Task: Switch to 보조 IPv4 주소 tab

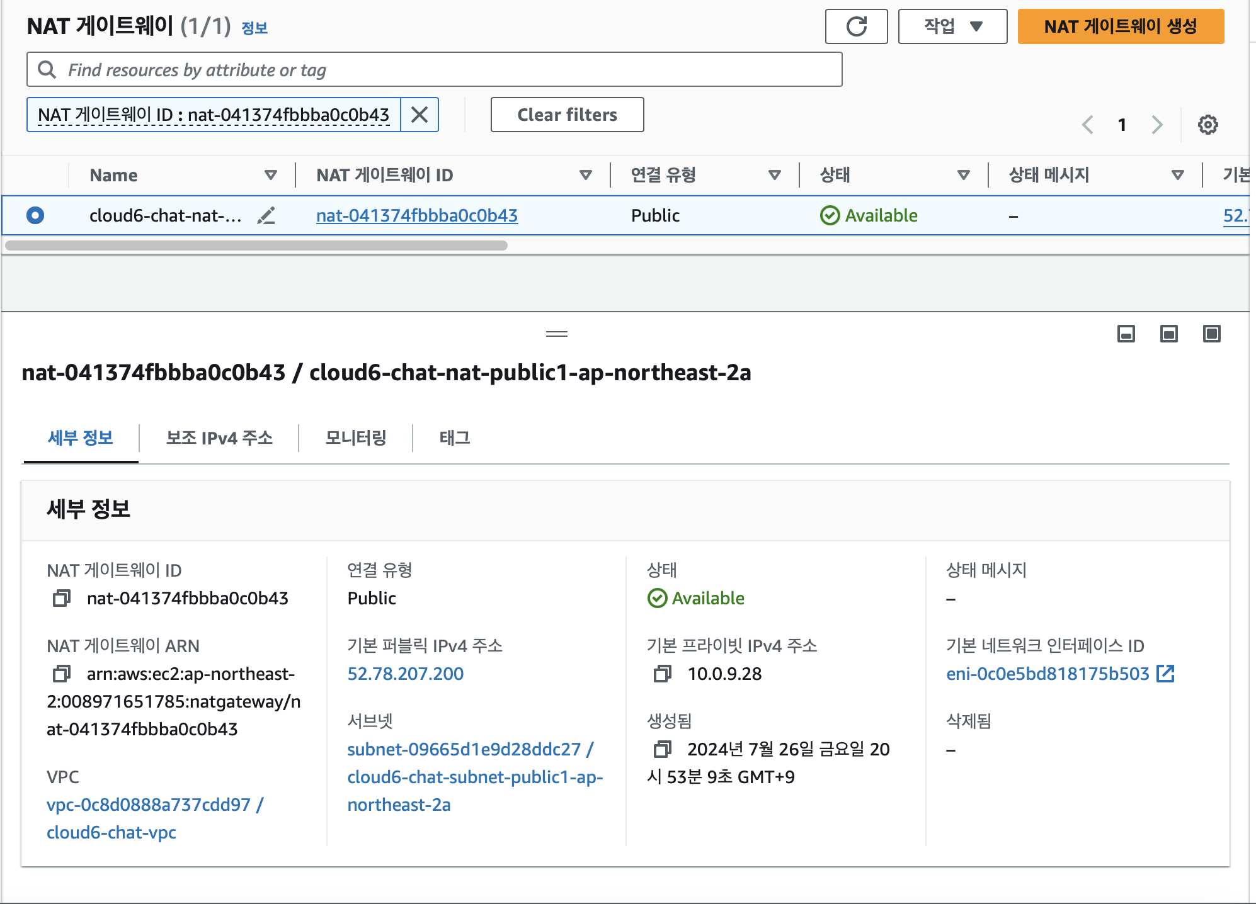Action: [x=219, y=438]
